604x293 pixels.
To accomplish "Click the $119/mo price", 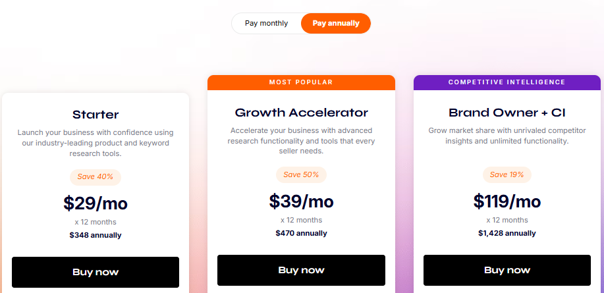I will 507,201.
